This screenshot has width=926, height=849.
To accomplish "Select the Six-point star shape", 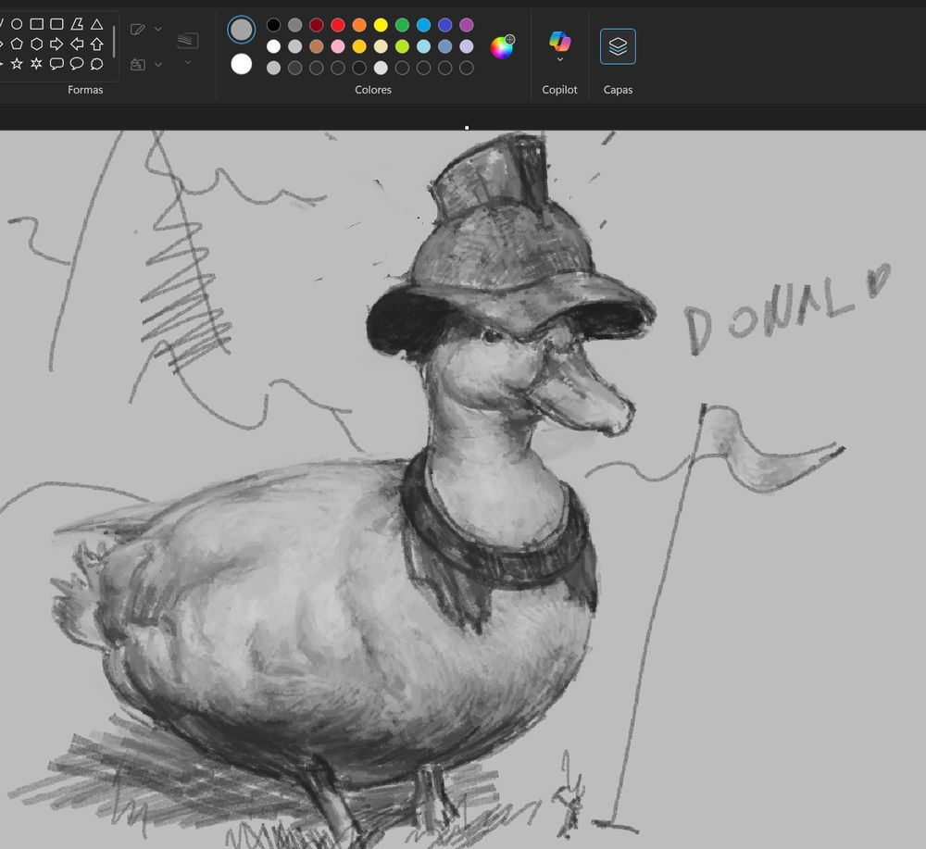I will click(37, 63).
